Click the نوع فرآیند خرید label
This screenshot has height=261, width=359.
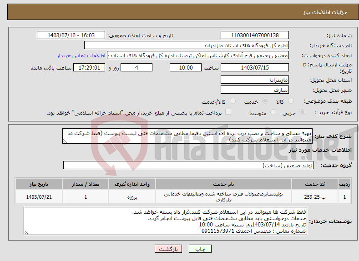[334, 113]
